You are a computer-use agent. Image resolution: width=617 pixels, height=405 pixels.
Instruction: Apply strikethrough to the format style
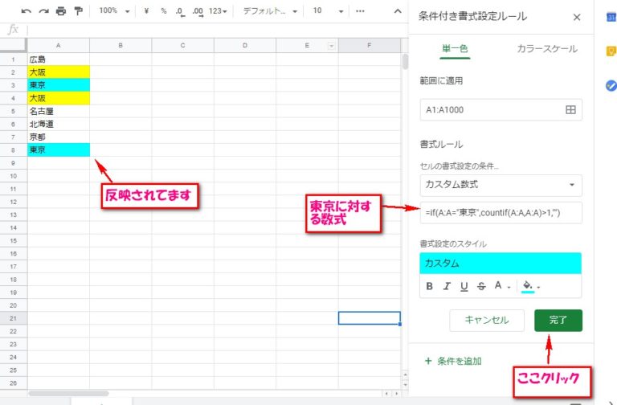click(481, 286)
